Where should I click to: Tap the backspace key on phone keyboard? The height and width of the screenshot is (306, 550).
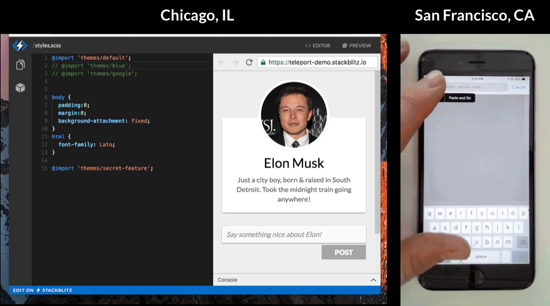(x=522, y=242)
